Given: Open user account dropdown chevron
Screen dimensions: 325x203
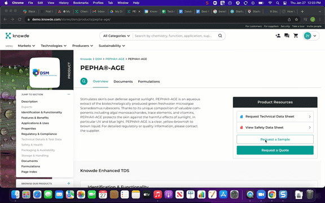Looking at the screenshot, I should pos(315,36).
